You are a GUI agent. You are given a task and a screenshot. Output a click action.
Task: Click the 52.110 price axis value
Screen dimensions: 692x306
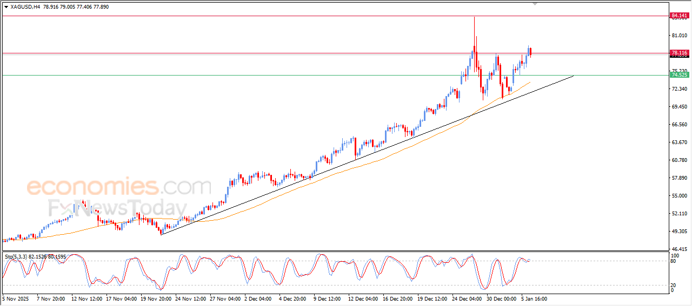click(x=679, y=213)
